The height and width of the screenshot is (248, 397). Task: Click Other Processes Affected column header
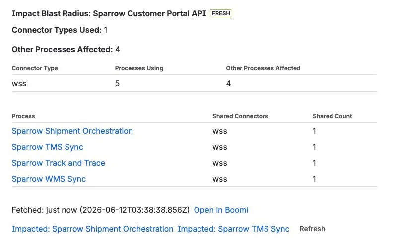(263, 68)
